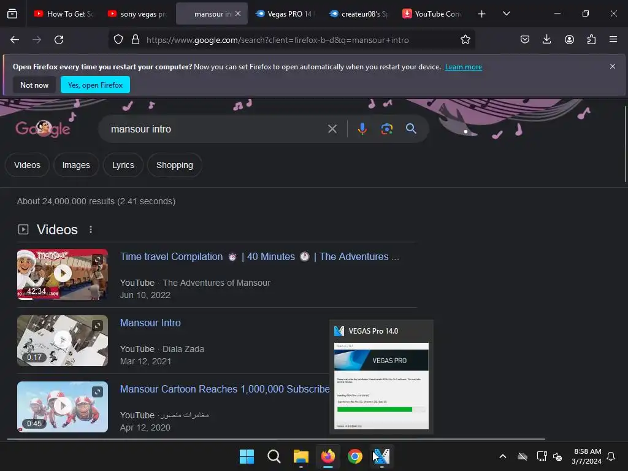Filter results by Shopping

[x=175, y=165]
